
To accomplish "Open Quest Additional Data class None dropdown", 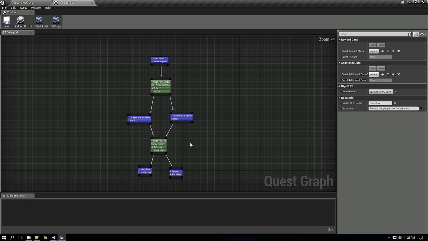I will [x=373, y=74].
